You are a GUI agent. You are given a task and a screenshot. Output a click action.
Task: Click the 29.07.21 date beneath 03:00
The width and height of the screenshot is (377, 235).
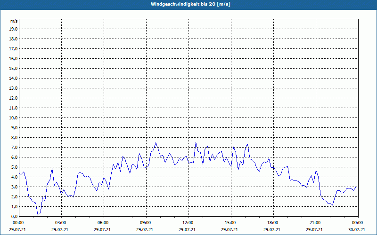60,230
